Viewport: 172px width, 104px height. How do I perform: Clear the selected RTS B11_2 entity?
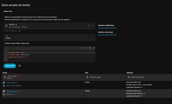pos(89,26)
